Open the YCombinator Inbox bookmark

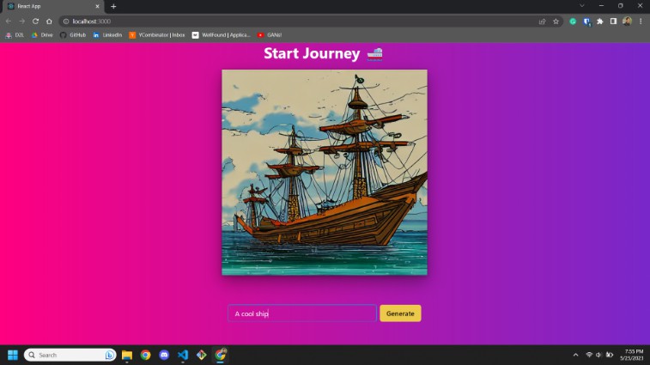pyautogui.click(x=157, y=34)
